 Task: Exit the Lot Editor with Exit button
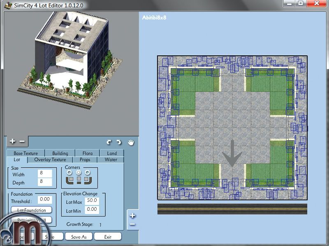pyautogui.click(x=108, y=237)
